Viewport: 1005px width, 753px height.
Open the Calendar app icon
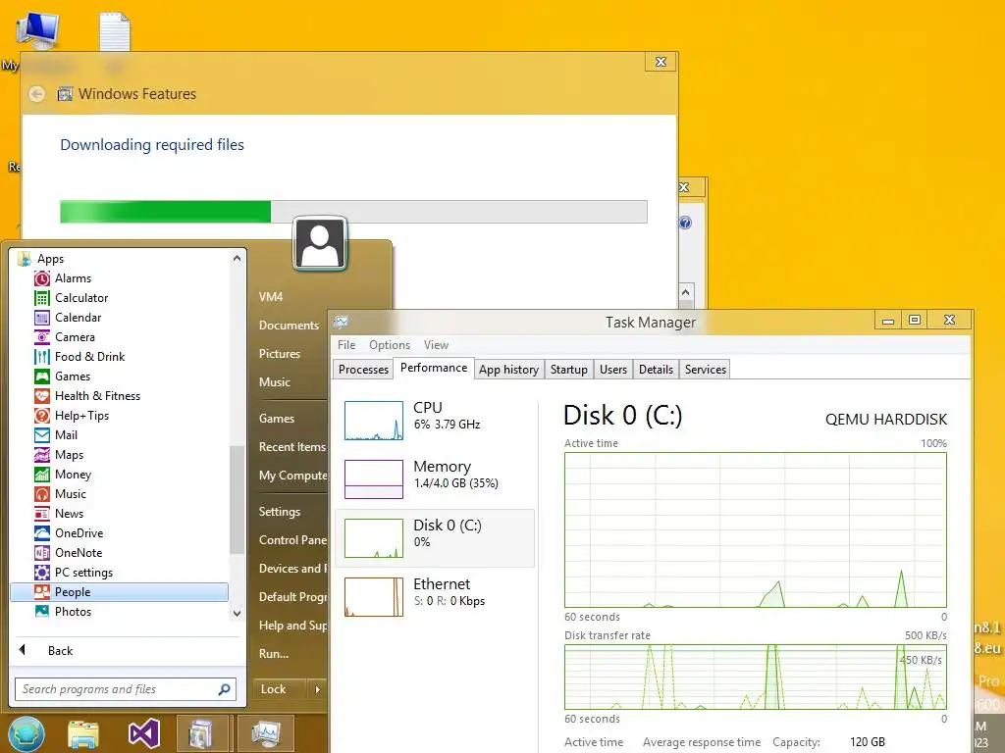[x=41, y=318]
